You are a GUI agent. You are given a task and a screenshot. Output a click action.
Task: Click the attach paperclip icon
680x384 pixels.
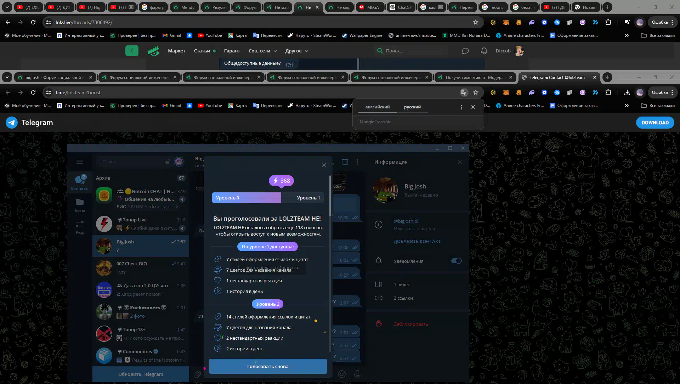click(198, 374)
